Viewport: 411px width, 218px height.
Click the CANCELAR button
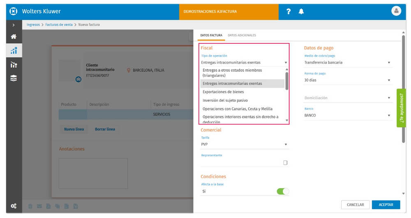pos(355,204)
